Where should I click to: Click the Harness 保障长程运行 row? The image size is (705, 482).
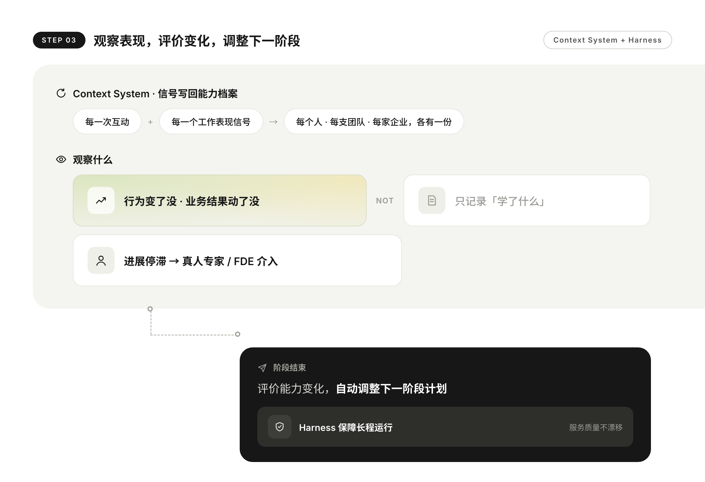click(445, 427)
